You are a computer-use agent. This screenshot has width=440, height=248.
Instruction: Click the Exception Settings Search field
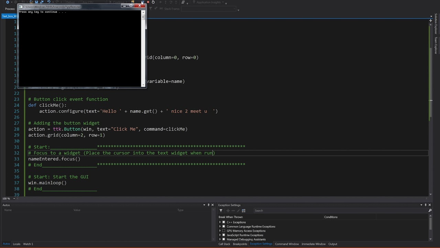click(x=340, y=211)
